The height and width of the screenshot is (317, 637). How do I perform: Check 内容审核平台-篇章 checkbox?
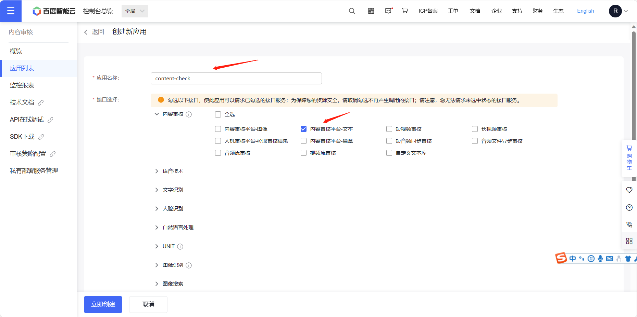pyautogui.click(x=303, y=141)
